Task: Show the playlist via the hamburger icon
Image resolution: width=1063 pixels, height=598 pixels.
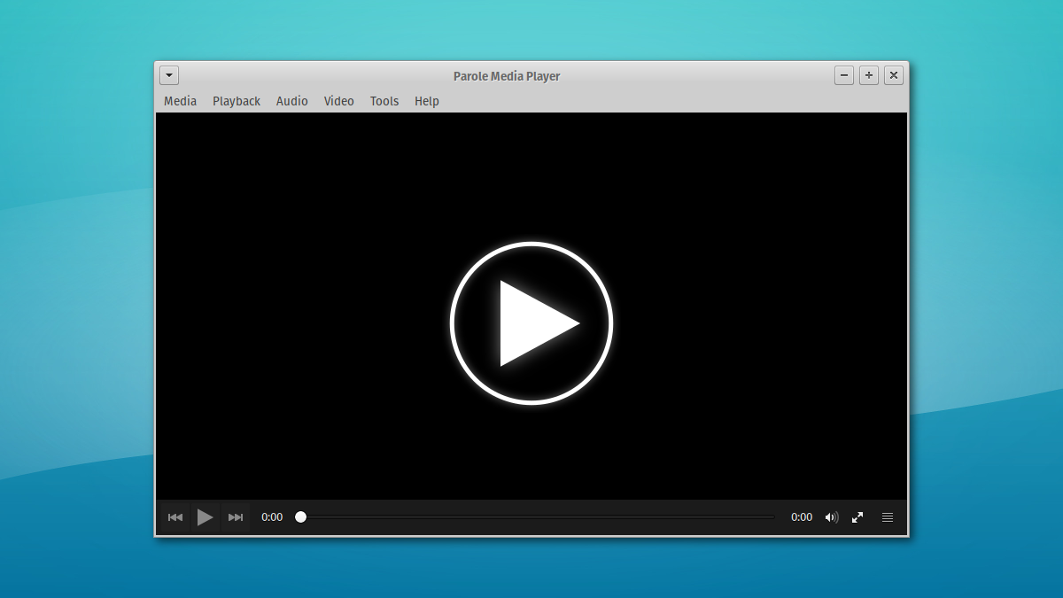Action: pos(887,516)
